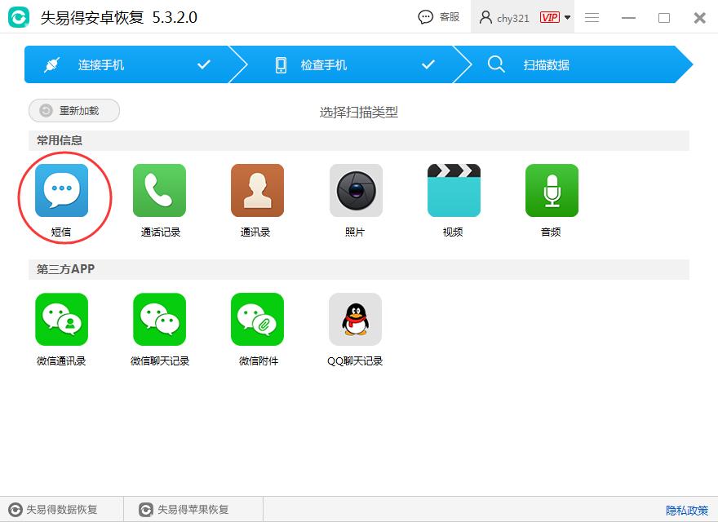Select the 通话记录 call logs icon
The width and height of the screenshot is (718, 522).
pyautogui.click(x=159, y=189)
